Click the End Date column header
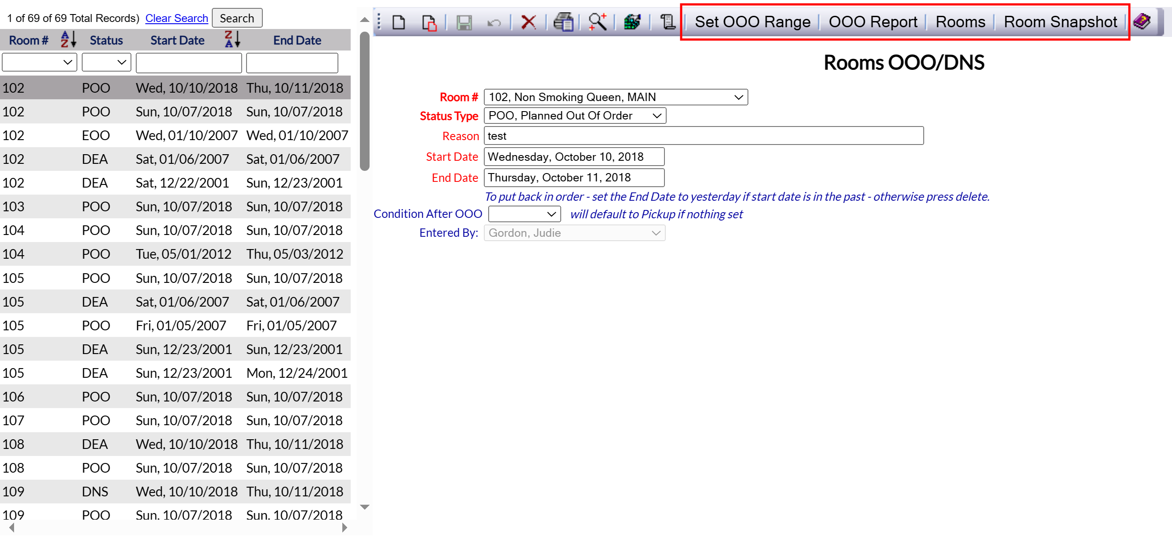This screenshot has height=546, width=1172. point(297,40)
